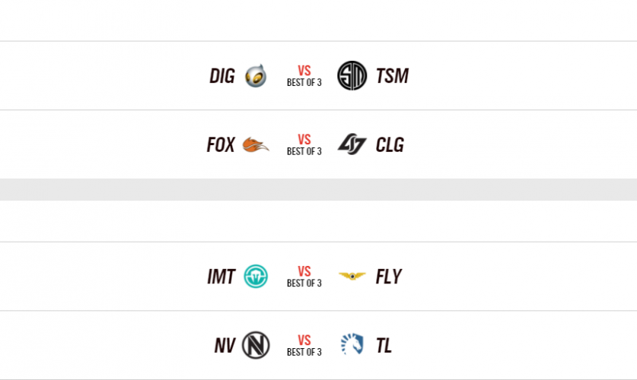Viewport: 637px width, 380px height.
Task: Select the Team Envy logo
Action: pos(256,345)
